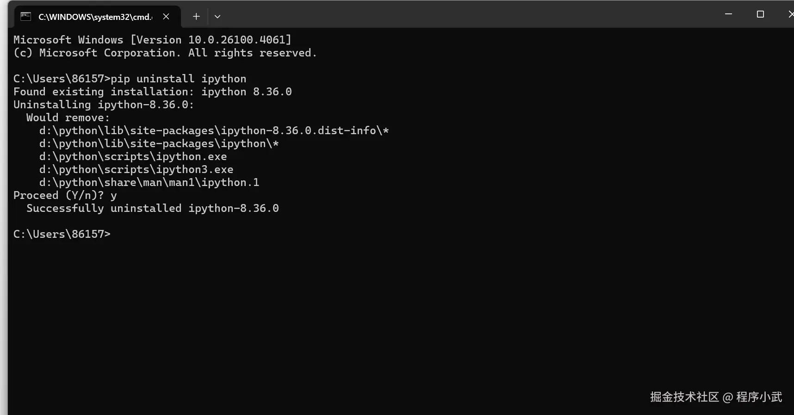
Task: Click the 'Would remove:' line
Action: pos(68,118)
